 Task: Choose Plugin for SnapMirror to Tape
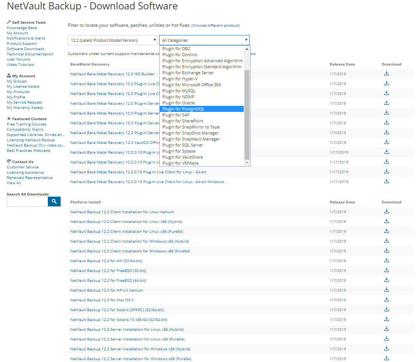coord(202,127)
